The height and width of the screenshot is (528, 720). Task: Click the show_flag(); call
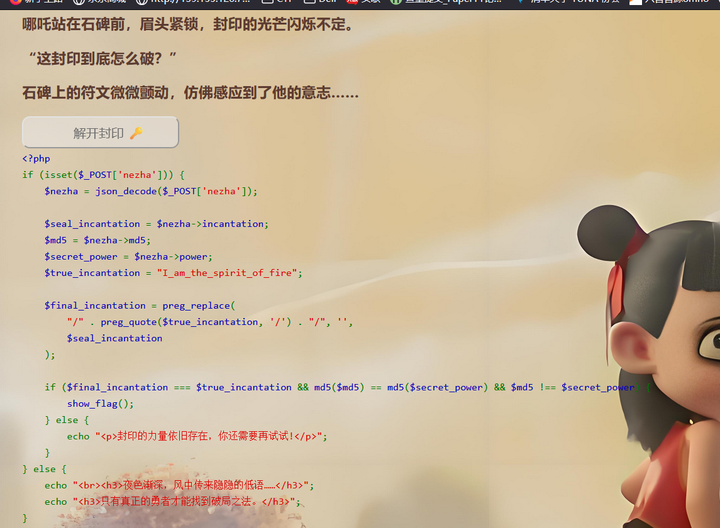101,404
